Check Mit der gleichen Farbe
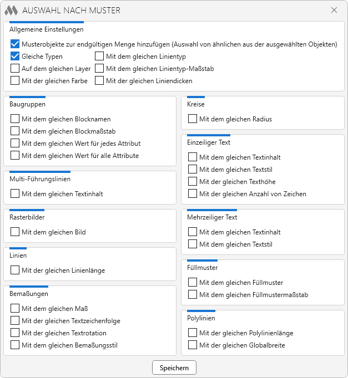Viewport: 348px width, 378px height. point(15,80)
